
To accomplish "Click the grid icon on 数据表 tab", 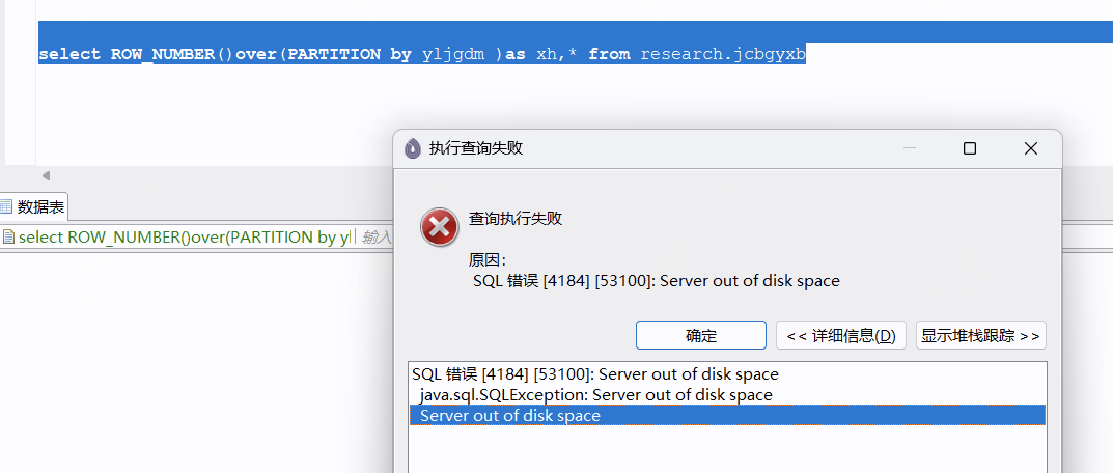I will [x=6, y=207].
